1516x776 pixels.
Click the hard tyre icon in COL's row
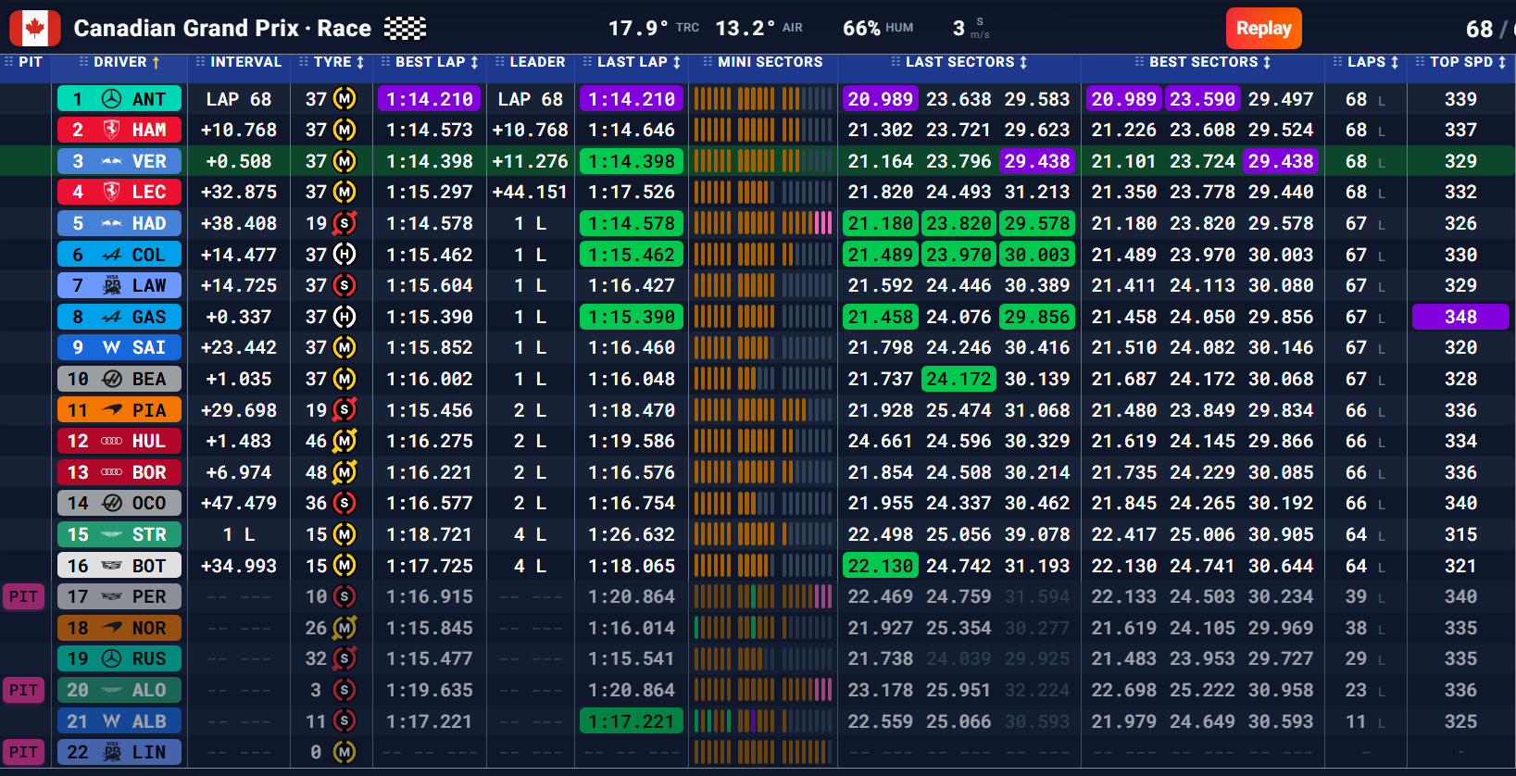click(x=345, y=255)
